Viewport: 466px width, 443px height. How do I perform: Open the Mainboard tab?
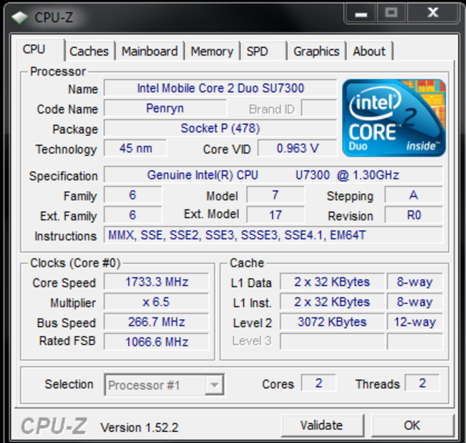(x=149, y=52)
